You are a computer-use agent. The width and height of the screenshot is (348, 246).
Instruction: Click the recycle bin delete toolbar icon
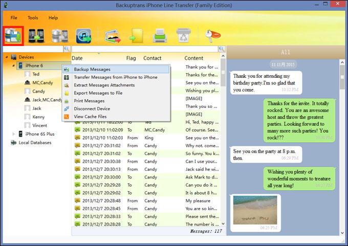point(184,35)
